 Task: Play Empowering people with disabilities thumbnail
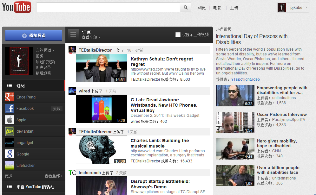tap(235, 96)
